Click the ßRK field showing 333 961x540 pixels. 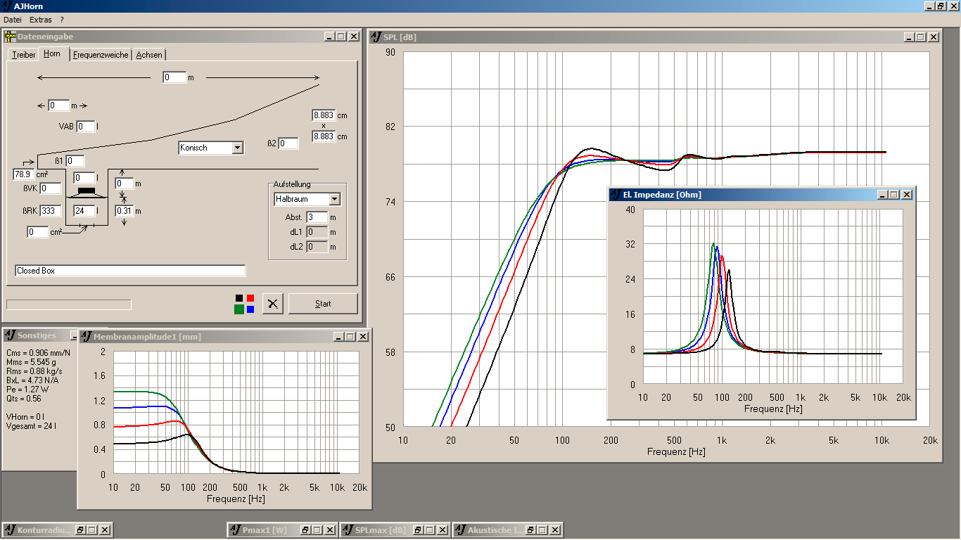coord(51,211)
